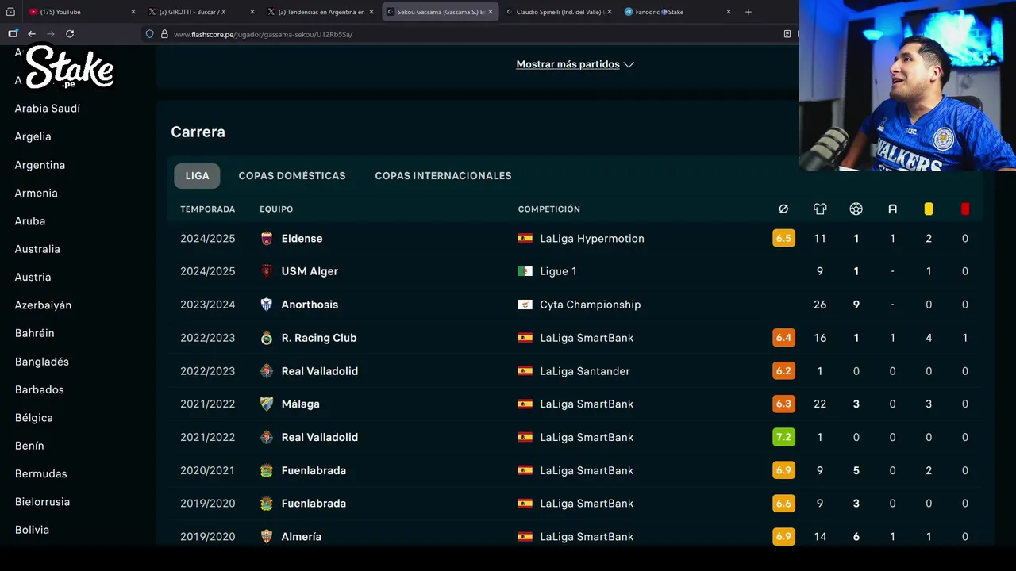The height and width of the screenshot is (571, 1016).
Task: Select Bielorrusia in country list
Action: pyautogui.click(x=42, y=502)
